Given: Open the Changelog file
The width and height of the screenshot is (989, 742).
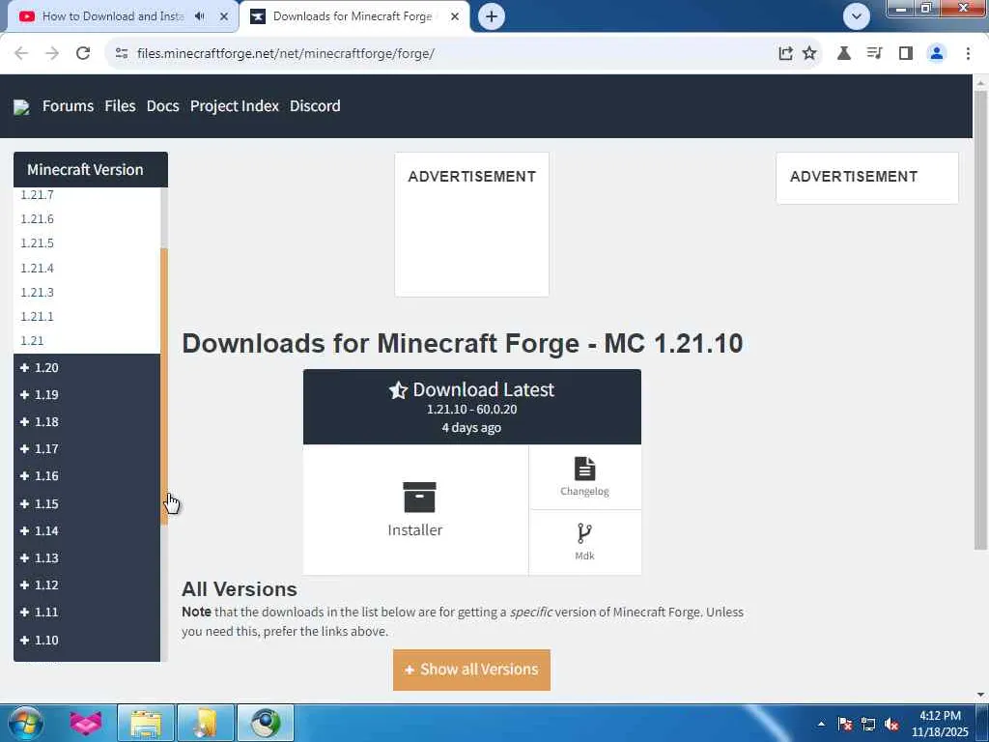Looking at the screenshot, I should tap(584, 477).
